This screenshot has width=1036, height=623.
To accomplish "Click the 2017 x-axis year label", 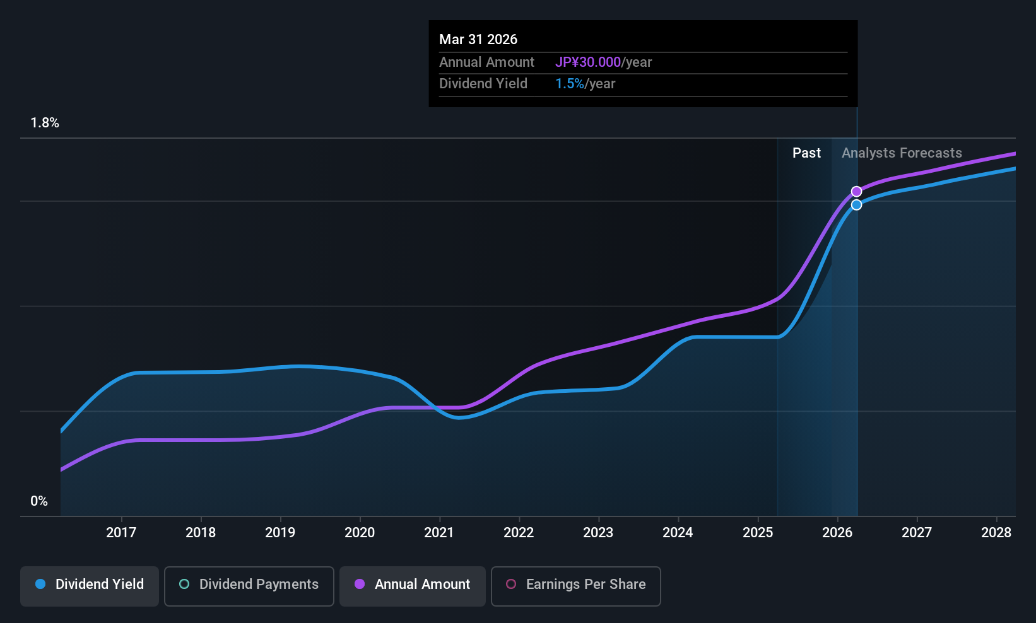I will click(121, 533).
